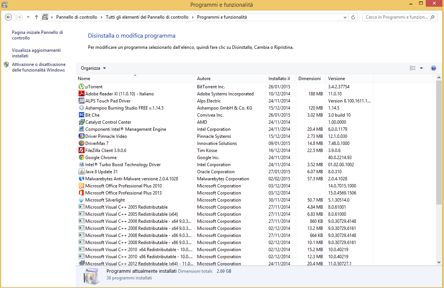Select Visual C++ 2010 x64 Redistributable row
The image size is (444, 288).
(x=225, y=250)
